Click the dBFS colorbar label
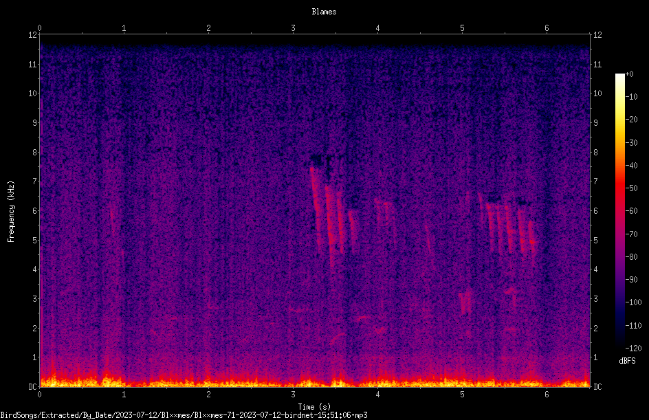 tap(627, 361)
